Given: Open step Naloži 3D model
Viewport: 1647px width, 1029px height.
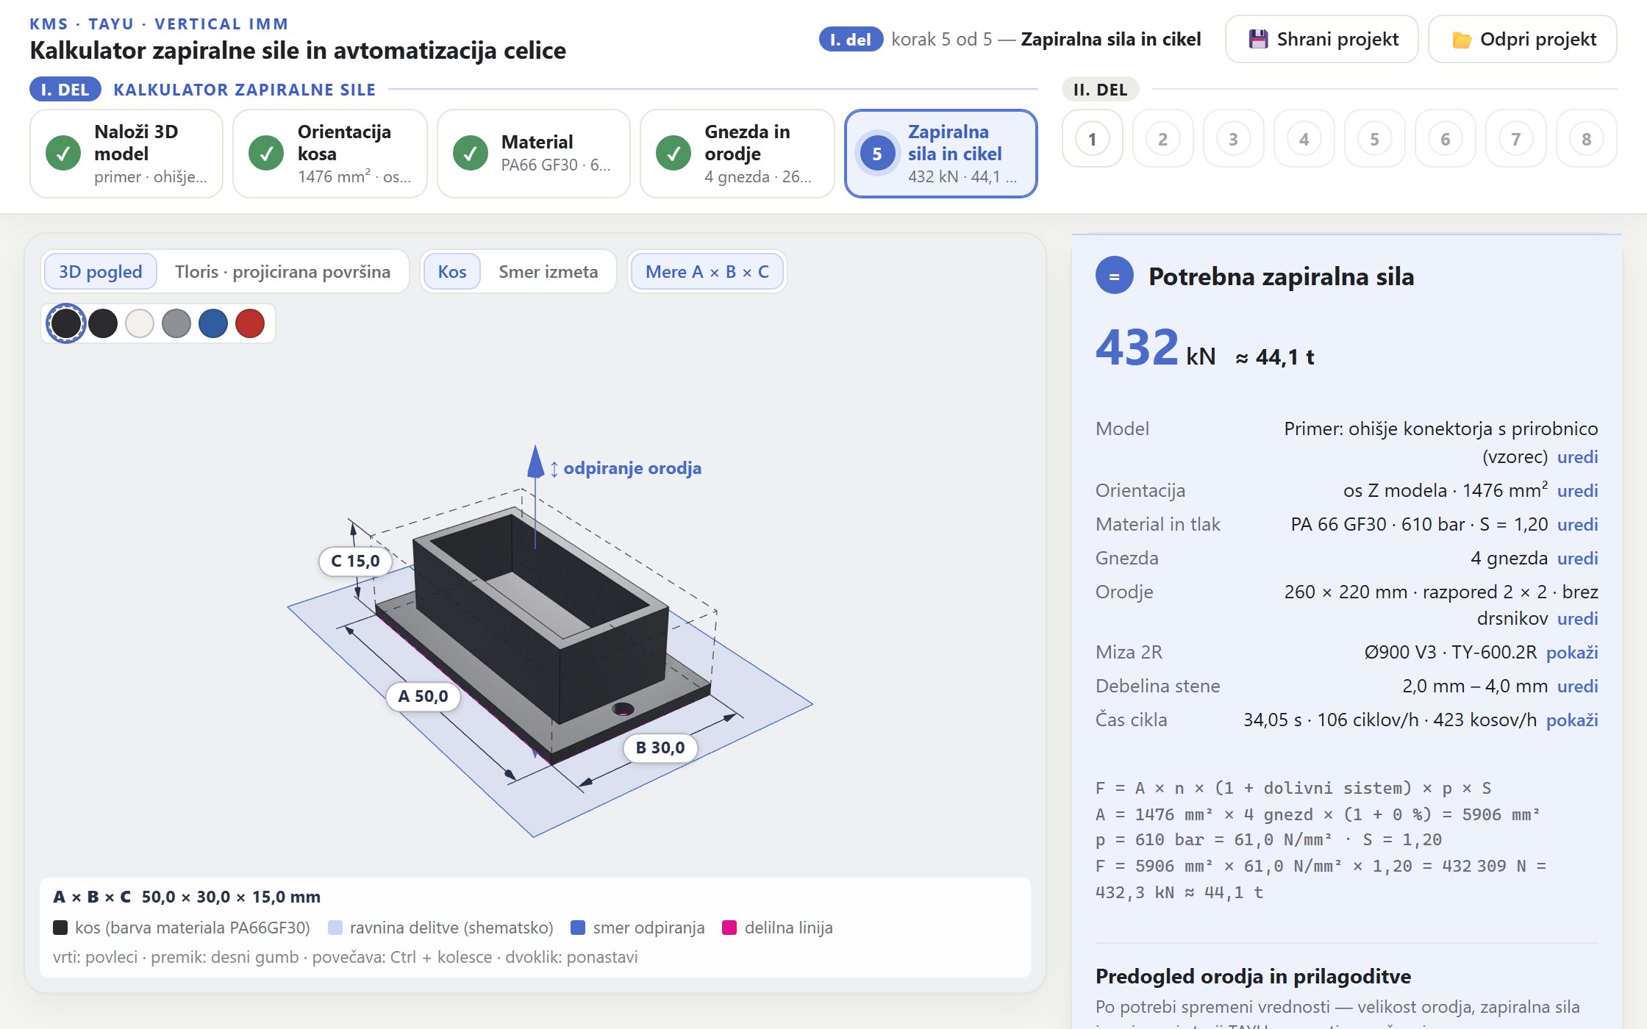Looking at the screenshot, I should click(x=126, y=154).
